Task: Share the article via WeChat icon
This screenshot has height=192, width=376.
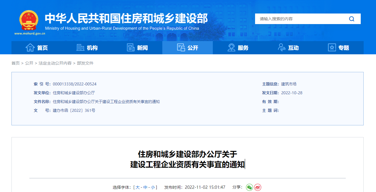Action: pyautogui.click(x=249, y=187)
